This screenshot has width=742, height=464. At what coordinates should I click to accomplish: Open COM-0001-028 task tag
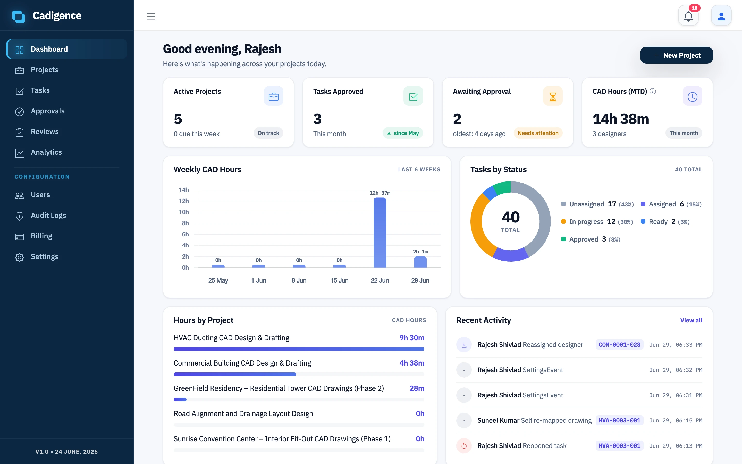(x=619, y=345)
